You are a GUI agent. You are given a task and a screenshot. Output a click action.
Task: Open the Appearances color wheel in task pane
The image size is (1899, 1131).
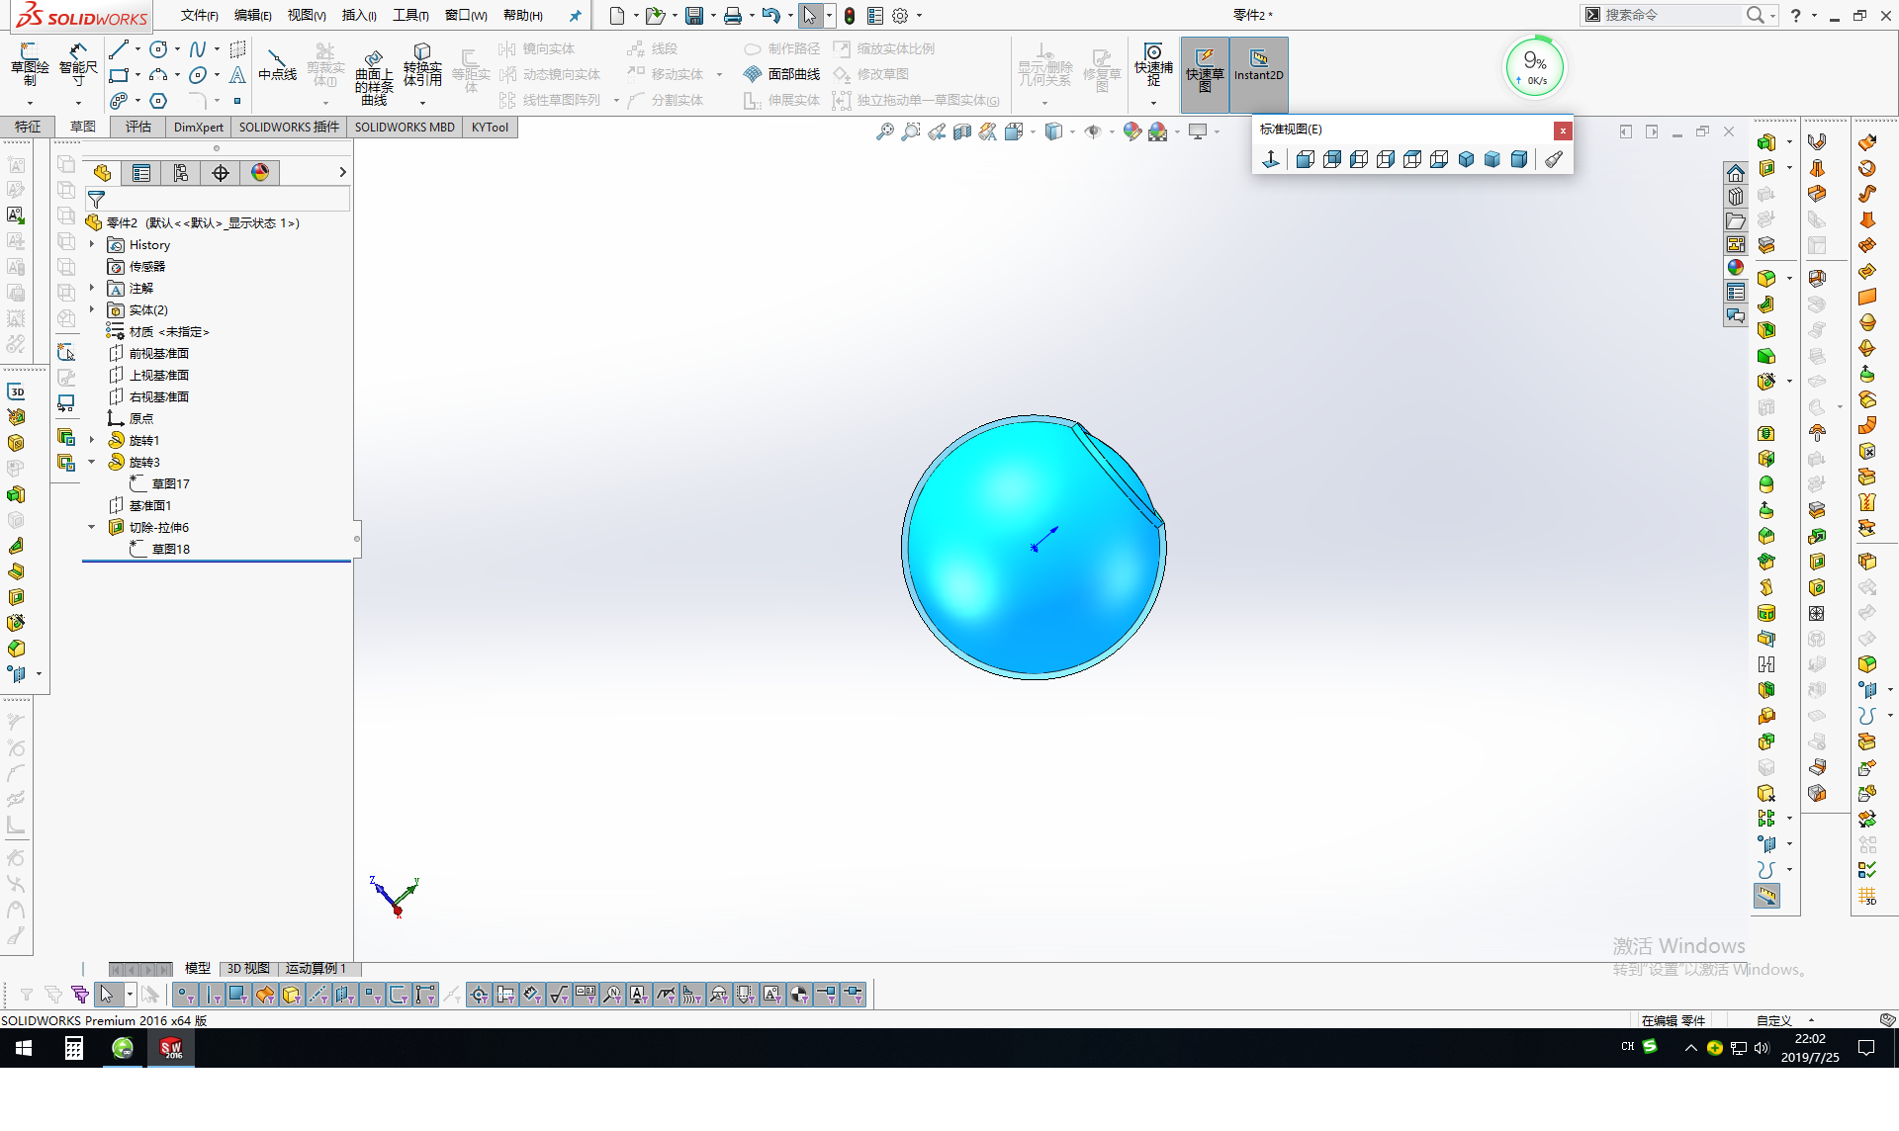1736,268
